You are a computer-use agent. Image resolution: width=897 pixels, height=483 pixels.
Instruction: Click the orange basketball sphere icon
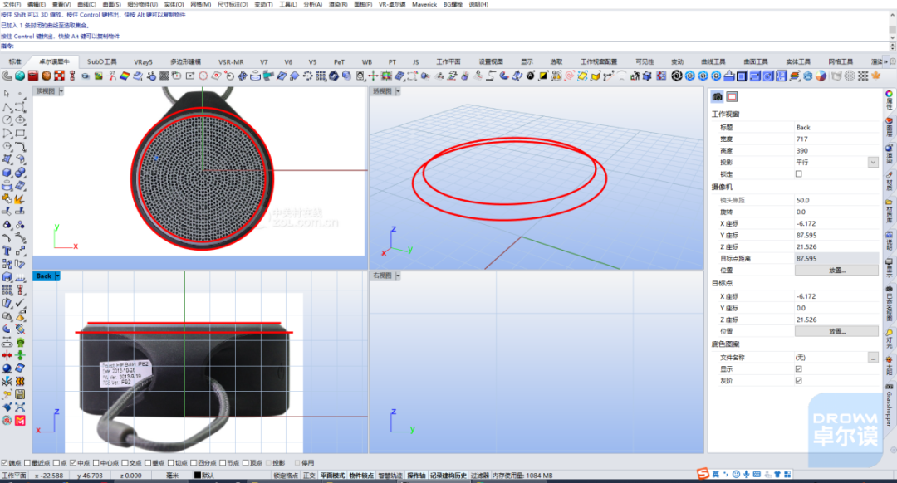click(47, 76)
